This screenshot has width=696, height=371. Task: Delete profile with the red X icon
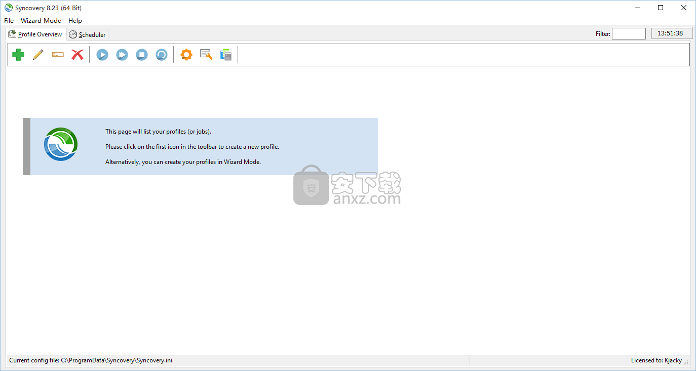[x=77, y=55]
